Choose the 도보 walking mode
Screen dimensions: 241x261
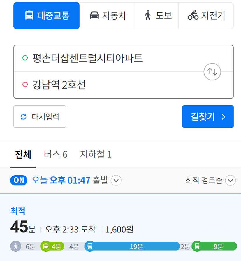pos(157,16)
